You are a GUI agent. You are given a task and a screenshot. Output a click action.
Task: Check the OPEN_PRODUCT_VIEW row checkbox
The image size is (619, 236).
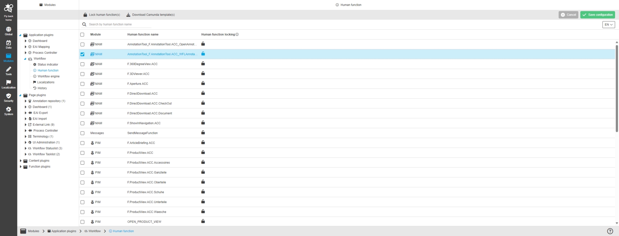82,222
